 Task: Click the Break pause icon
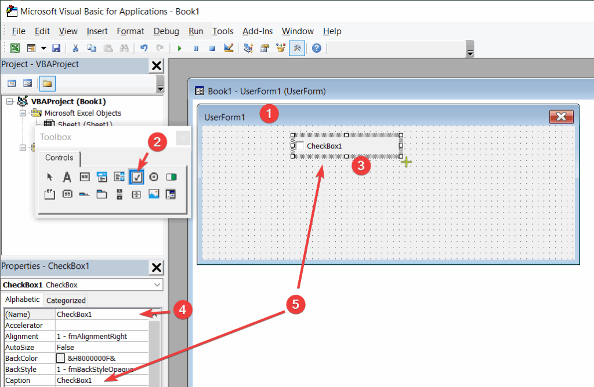point(196,48)
